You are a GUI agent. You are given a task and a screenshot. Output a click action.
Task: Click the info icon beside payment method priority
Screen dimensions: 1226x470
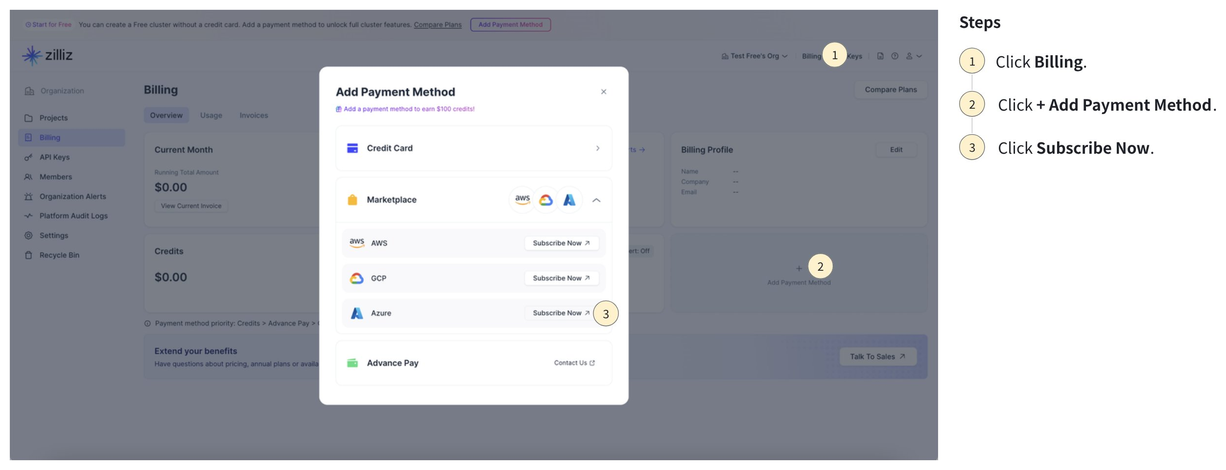(x=147, y=324)
